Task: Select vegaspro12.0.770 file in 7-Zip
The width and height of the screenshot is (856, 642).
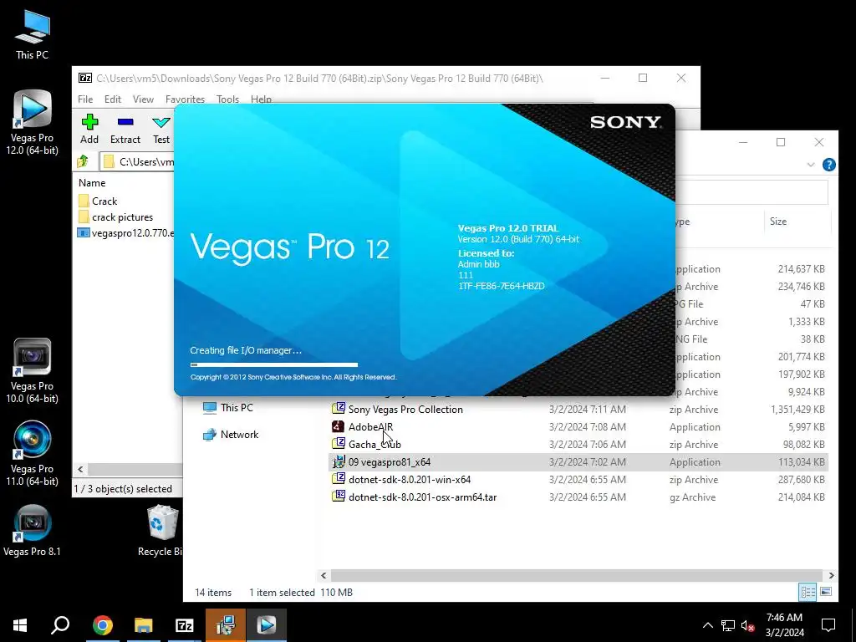Action: click(x=126, y=233)
